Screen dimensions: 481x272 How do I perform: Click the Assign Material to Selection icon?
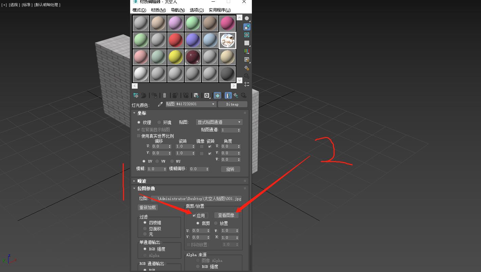[x=154, y=95]
